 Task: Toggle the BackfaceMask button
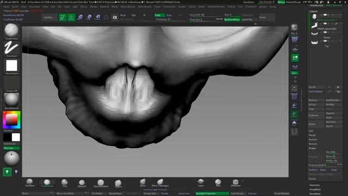(x=232, y=20)
